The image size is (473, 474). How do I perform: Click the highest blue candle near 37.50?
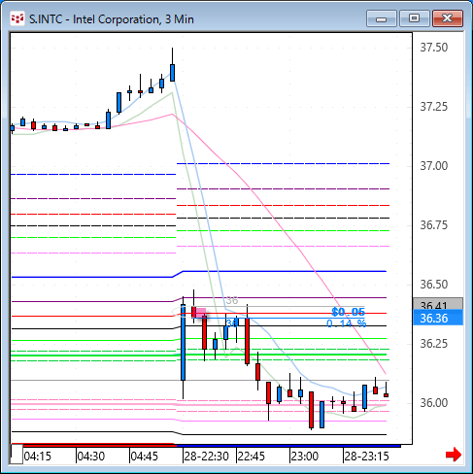click(172, 73)
